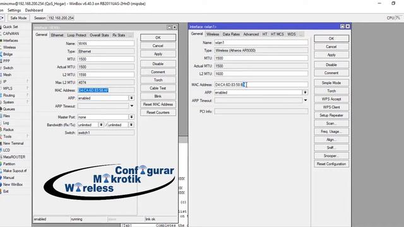Open MetaROUTER from the sidebar

click(x=14, y=157)
